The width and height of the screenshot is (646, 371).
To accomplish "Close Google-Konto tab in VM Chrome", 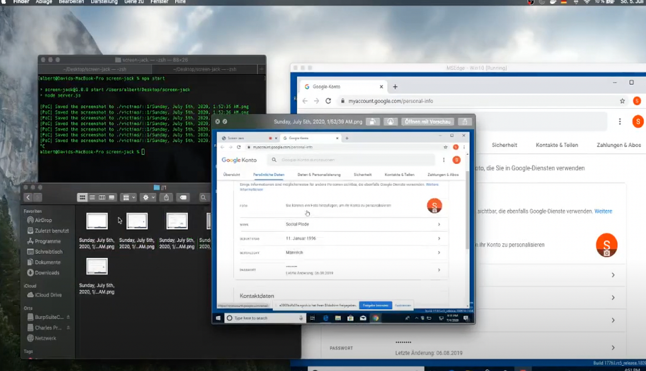I will tap(381, 87).
